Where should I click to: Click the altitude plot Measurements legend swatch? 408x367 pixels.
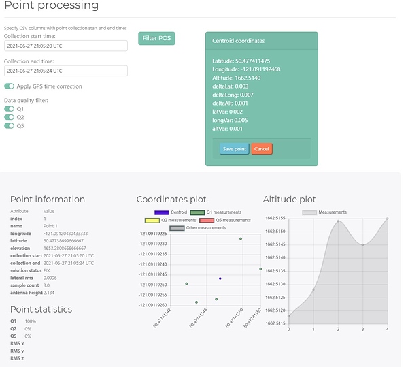point(309,212)
